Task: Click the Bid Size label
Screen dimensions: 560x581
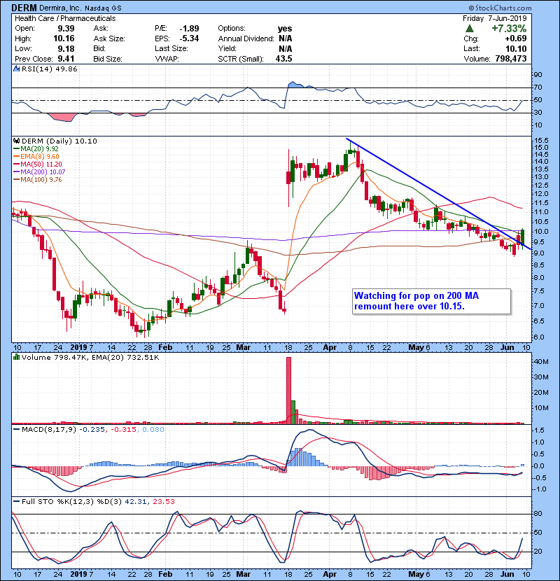Action: [108, 59]
